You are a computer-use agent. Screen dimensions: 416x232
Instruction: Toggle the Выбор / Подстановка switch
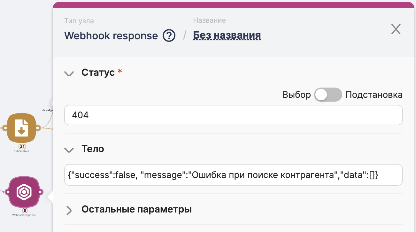click(328, 95)
